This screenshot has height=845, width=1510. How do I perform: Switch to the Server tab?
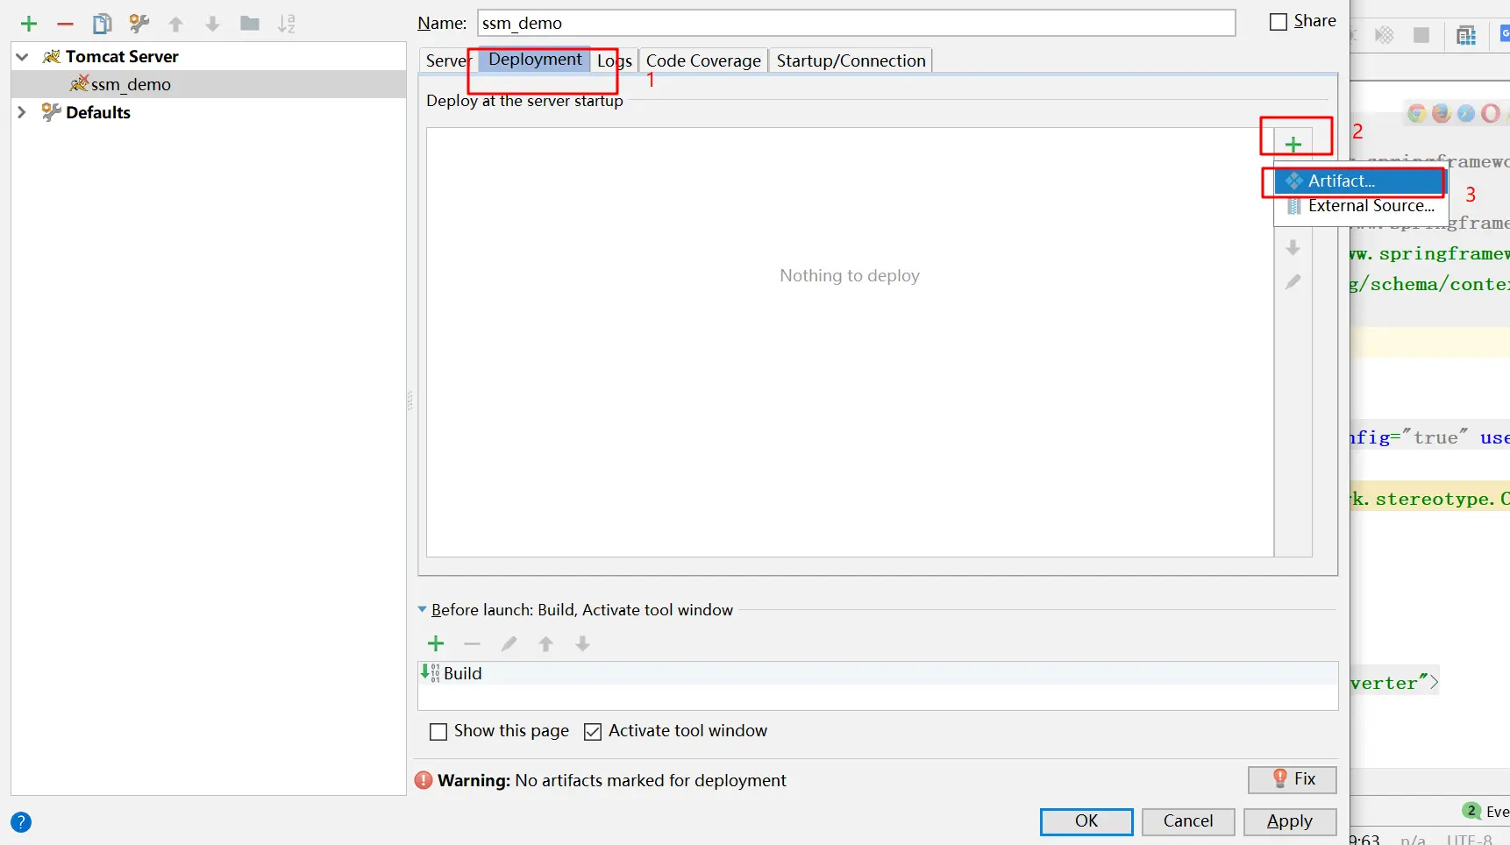coord(447,60)
